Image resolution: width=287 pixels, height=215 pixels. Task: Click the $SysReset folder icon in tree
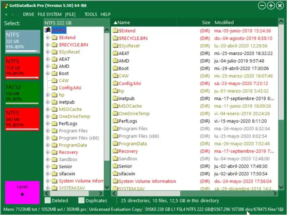(55, 52)
